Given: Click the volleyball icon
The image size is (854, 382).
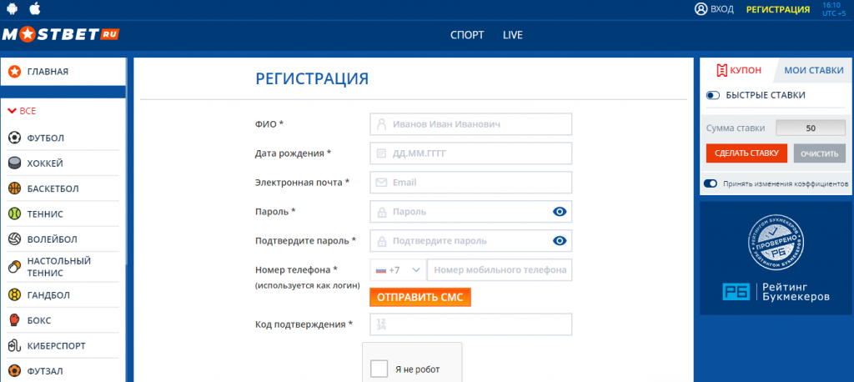Looking at the screenshot, I should [15, 239].
